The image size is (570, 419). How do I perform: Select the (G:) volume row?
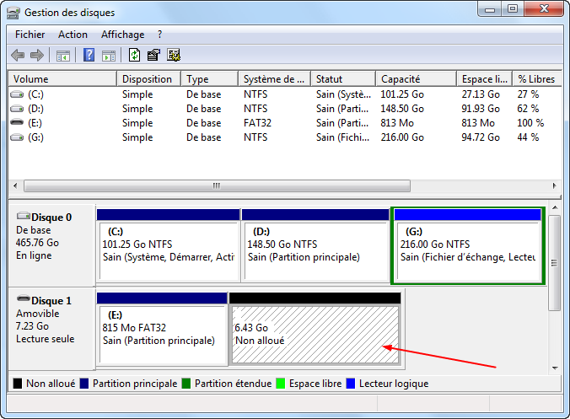click(x=285, y=137)
